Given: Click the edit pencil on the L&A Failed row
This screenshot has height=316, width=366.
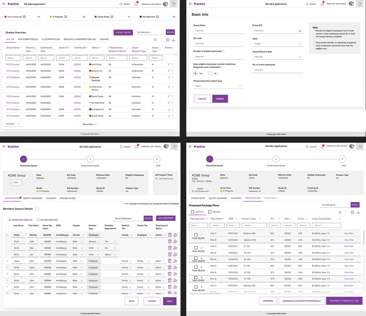Looking at the screenshot, I should [169, 64].
